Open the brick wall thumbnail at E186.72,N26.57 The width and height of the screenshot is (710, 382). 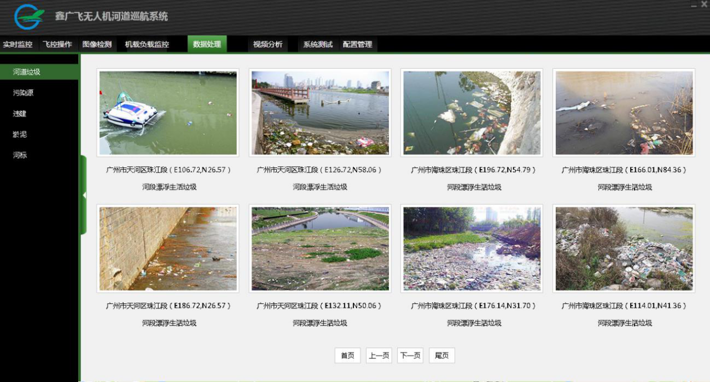(x=168, y=248)
